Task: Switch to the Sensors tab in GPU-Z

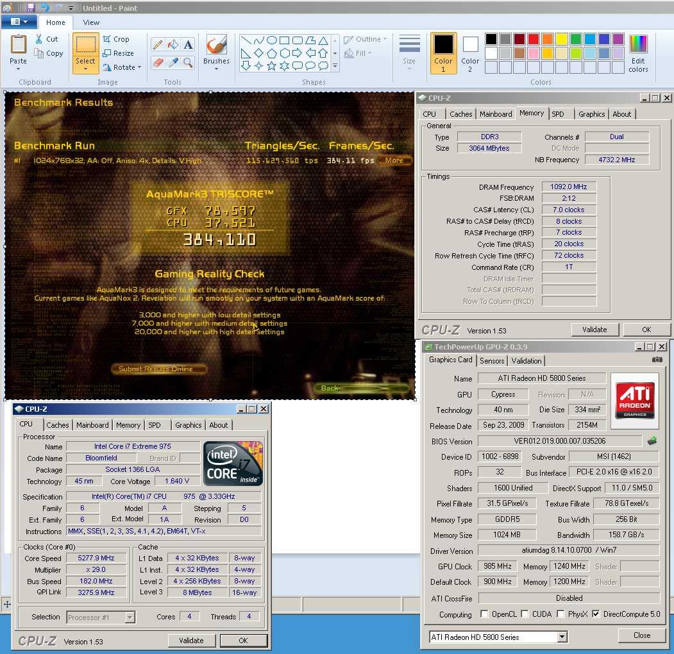Action: click(x=492, y=361)
